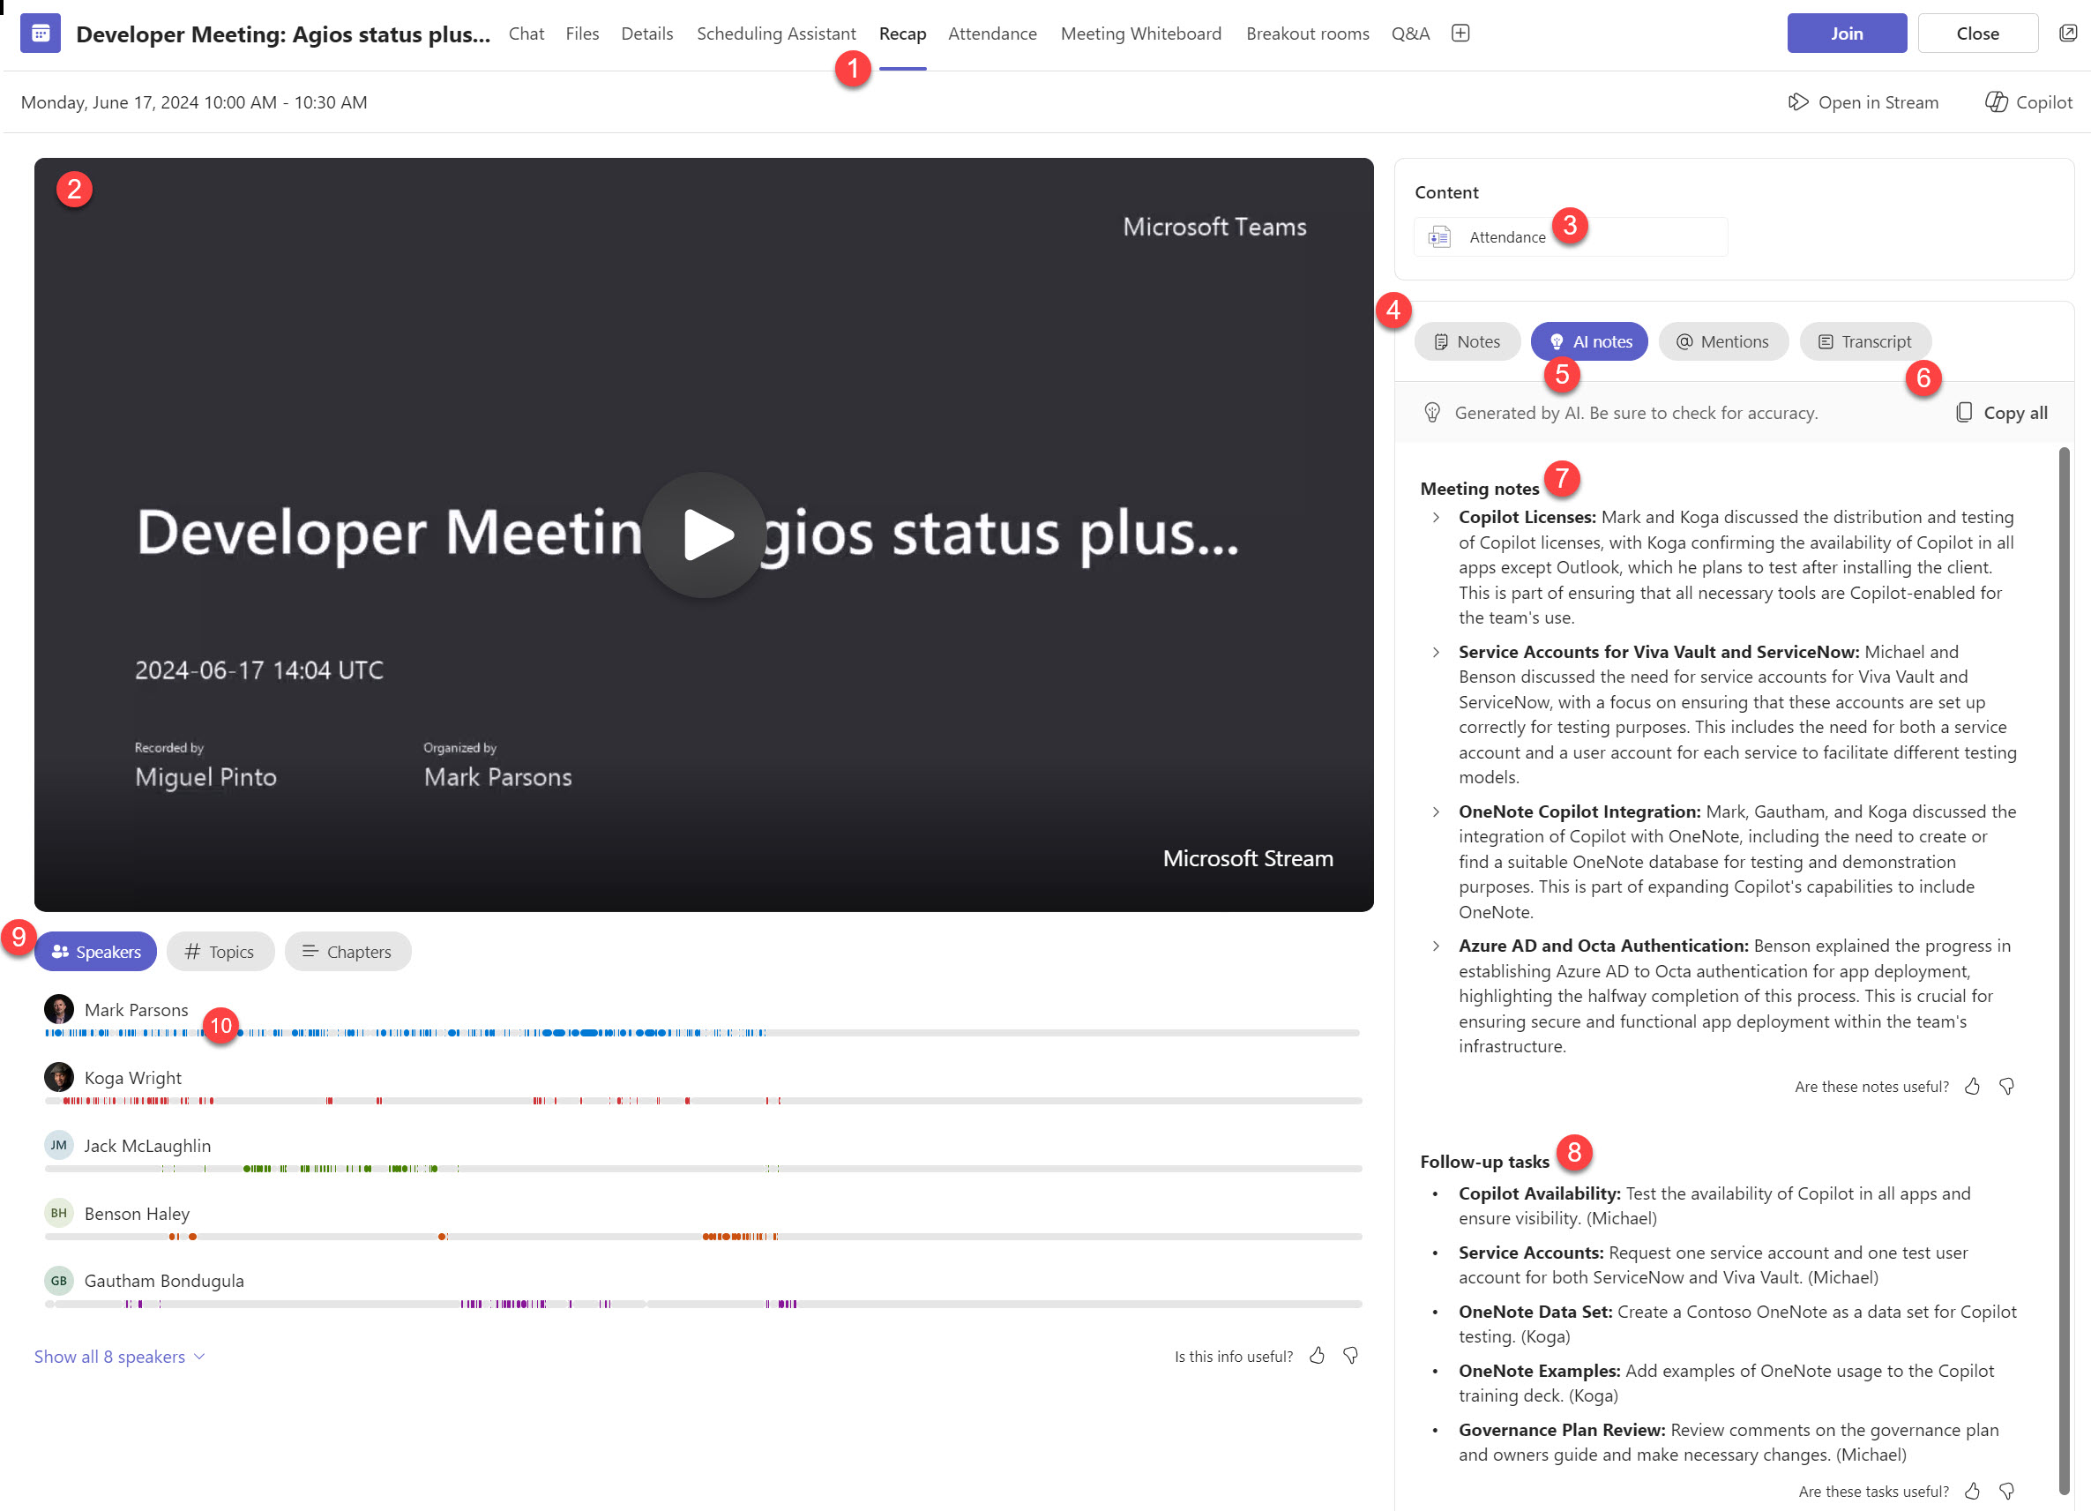Open the meeting recording in Stream
The height and width of the screenshot is (1511, 2091).
point(1863,102)
